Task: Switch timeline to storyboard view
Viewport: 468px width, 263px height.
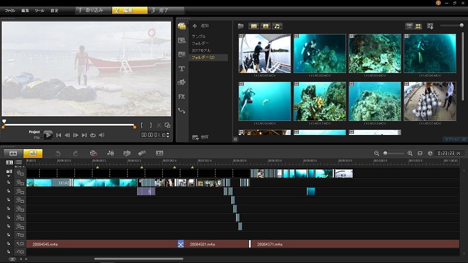Action: pos(13,153)
